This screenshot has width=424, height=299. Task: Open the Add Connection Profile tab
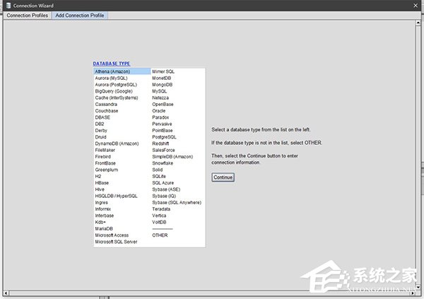coord(80,16)
